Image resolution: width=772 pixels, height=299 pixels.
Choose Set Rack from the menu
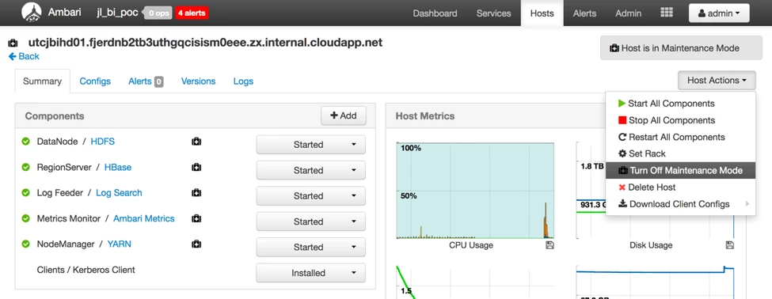(680, 153)
